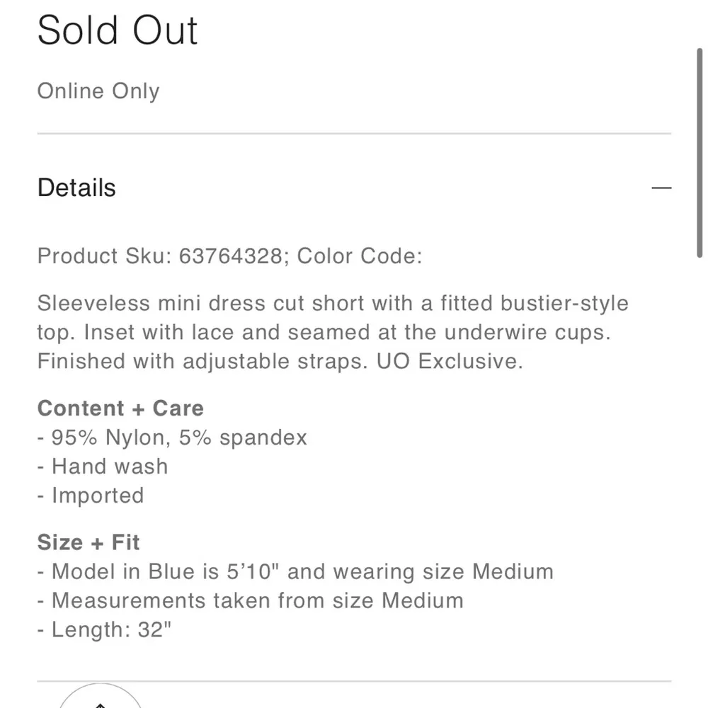Click the diamond-shaped emblem inside bottom circle

[100, 704]
